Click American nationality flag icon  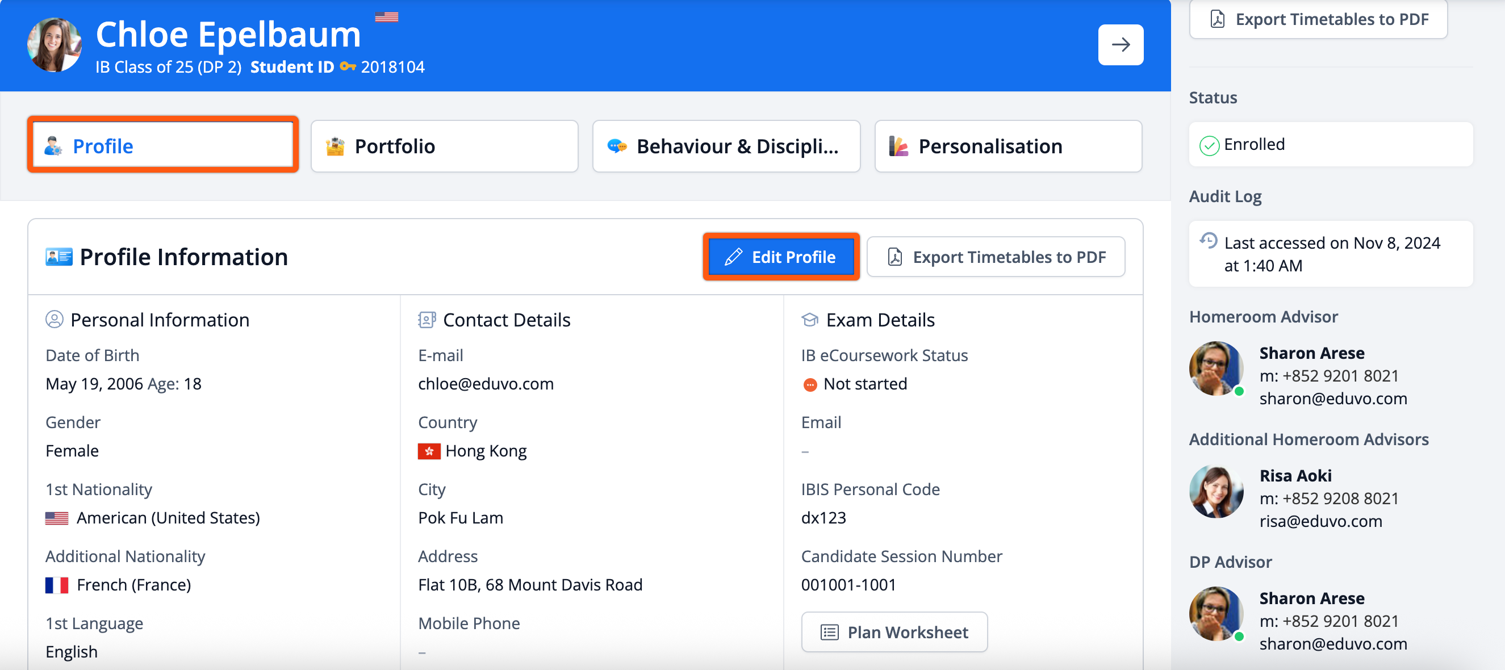(x=57, y=518)
